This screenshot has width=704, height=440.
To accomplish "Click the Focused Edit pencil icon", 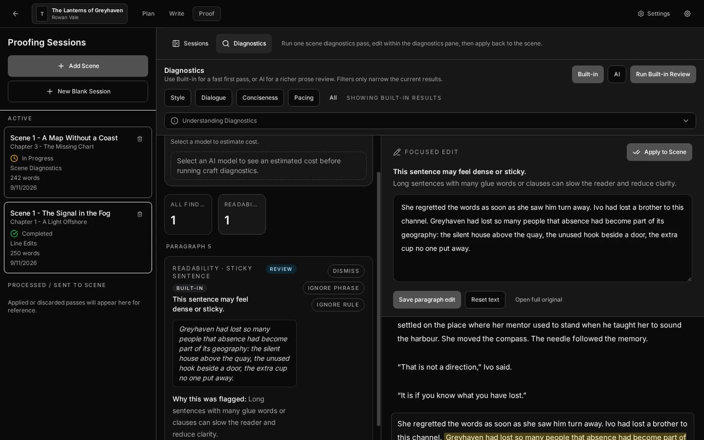I will click(x=397, y=152).
